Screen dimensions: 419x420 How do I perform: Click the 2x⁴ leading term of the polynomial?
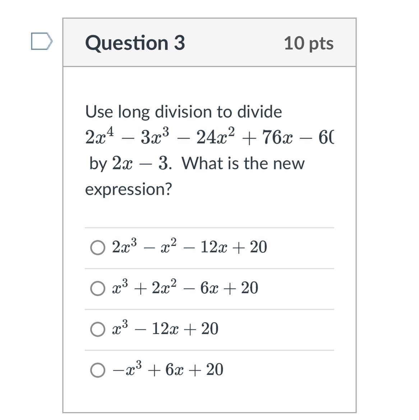(100, 137)
